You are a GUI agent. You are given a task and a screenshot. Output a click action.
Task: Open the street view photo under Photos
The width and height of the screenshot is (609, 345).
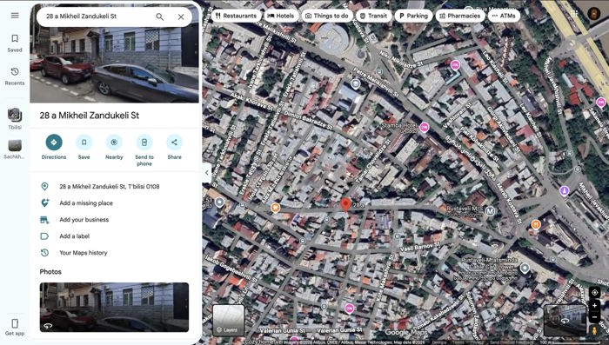[x=114, y=307]
